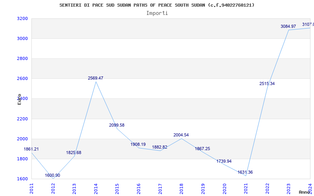
Task: Click the 2014 year on x-axis
Action: [x=96, y=188]
